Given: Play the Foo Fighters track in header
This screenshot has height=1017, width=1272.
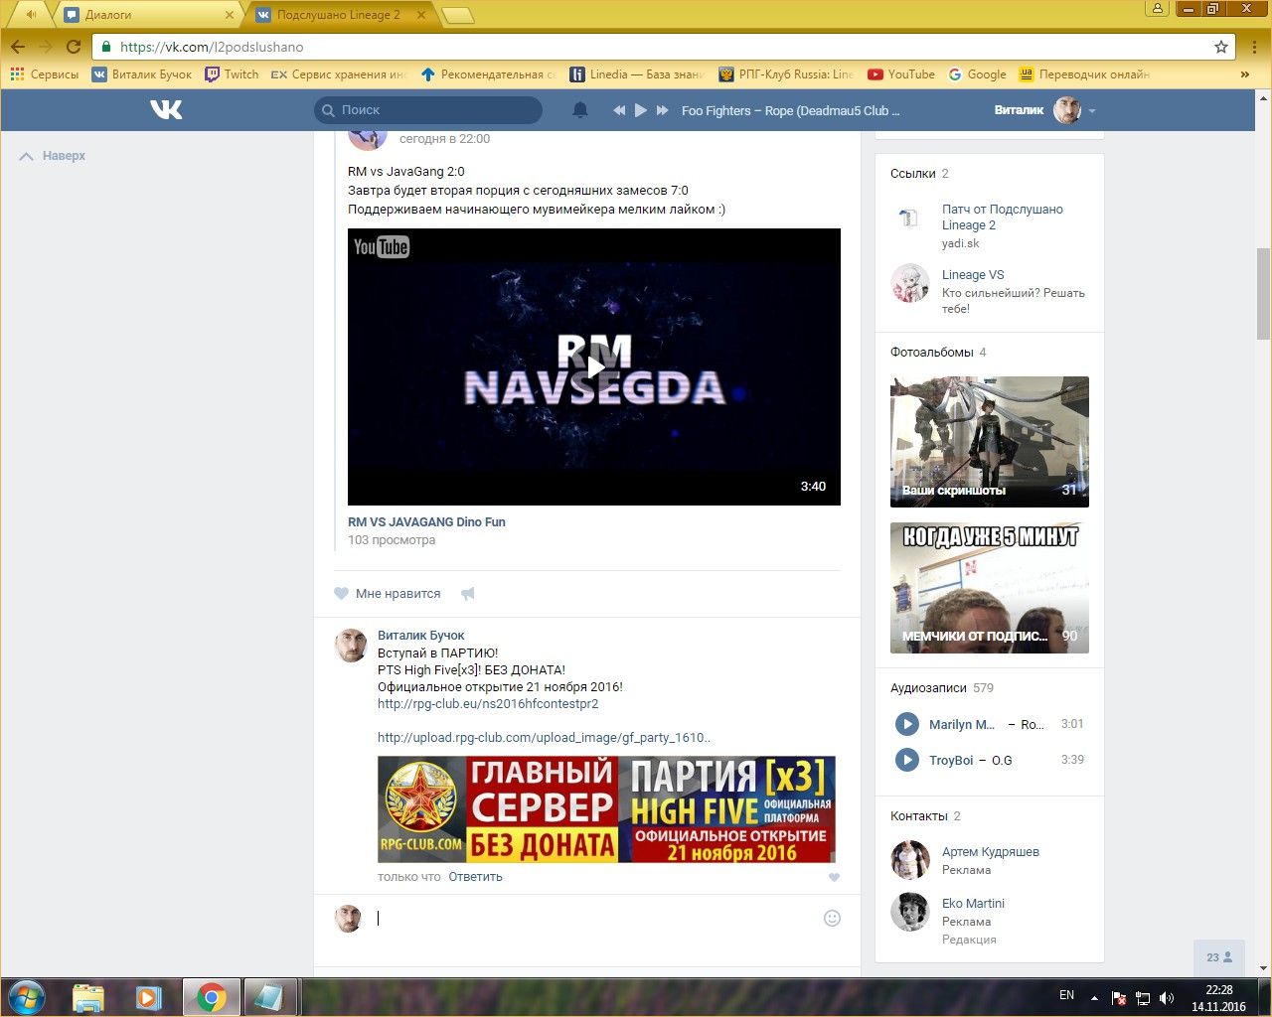Looking at the screenshot, I should point(641,110).
